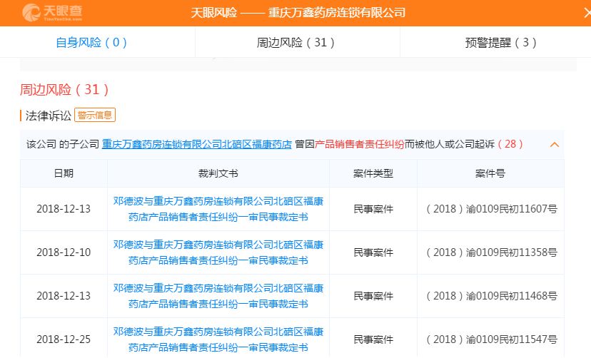591x358 pixels.
Task: Click the 裁判文书 column header
Action: point(218,173)
